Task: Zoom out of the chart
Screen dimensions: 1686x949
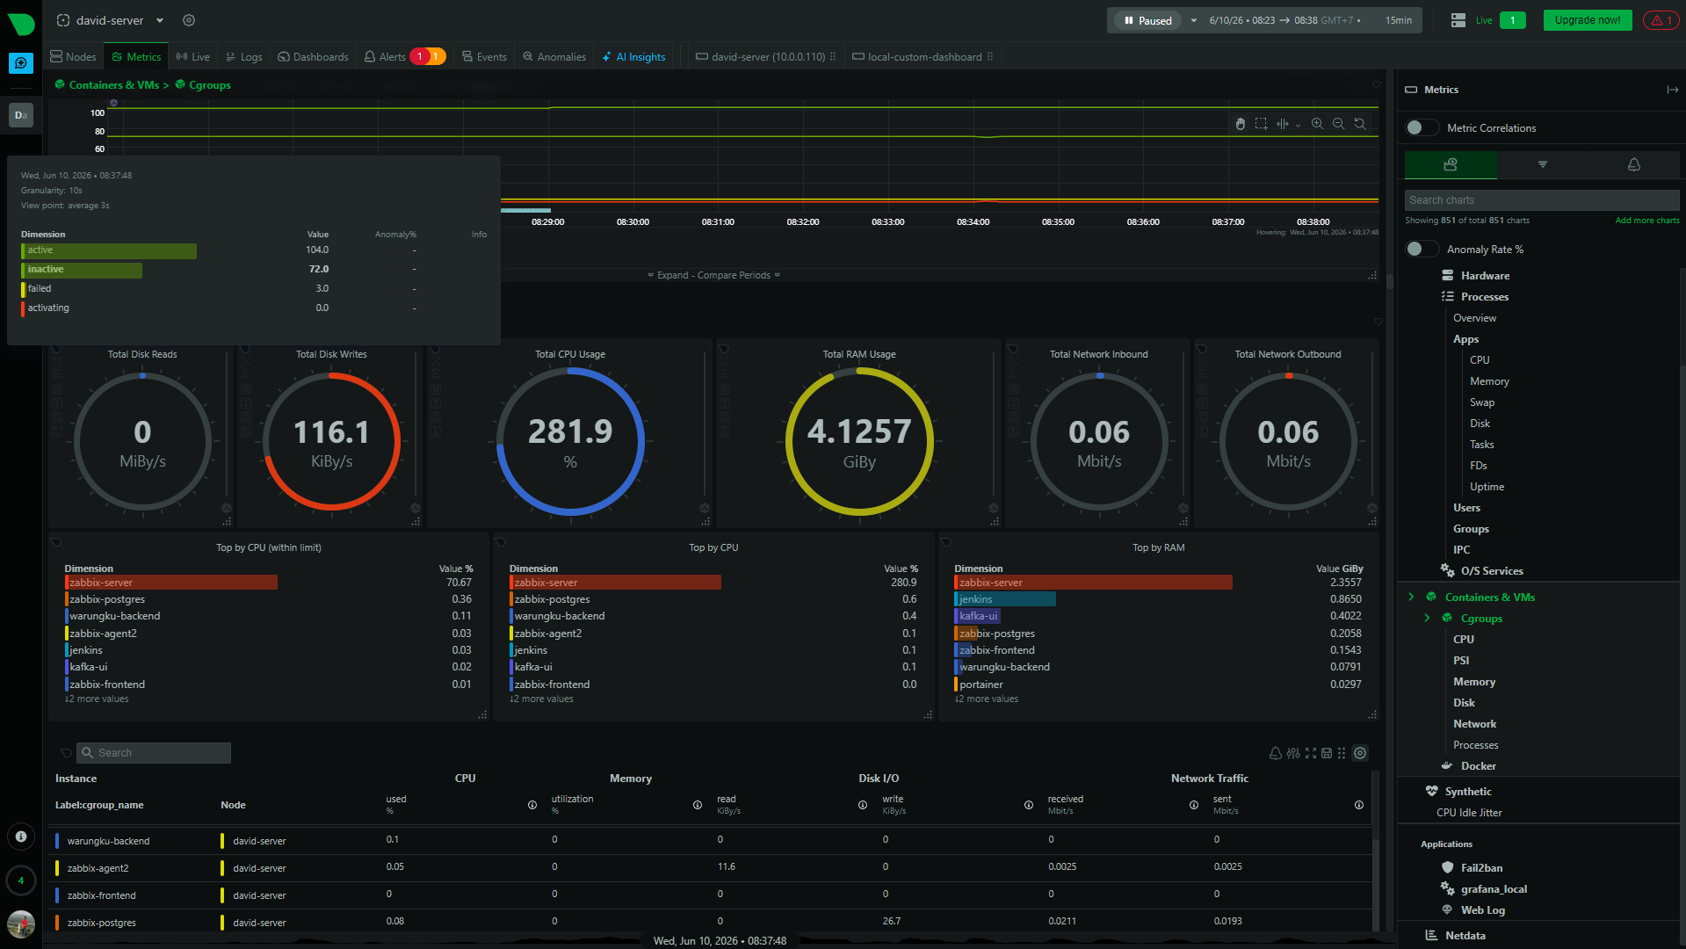Action: pyautogui.click(x=1338, y=124)
